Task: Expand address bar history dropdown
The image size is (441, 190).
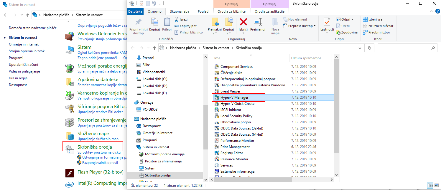Action: (x=360, y=48)
